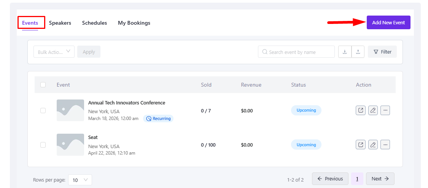Open the Rows per page dropdown
The image size is (428, 188).
coord(80,180)
